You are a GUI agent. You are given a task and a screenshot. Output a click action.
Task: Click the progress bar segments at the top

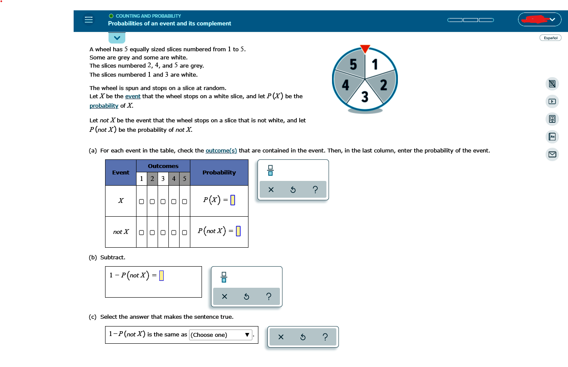(x=470, y=19)
